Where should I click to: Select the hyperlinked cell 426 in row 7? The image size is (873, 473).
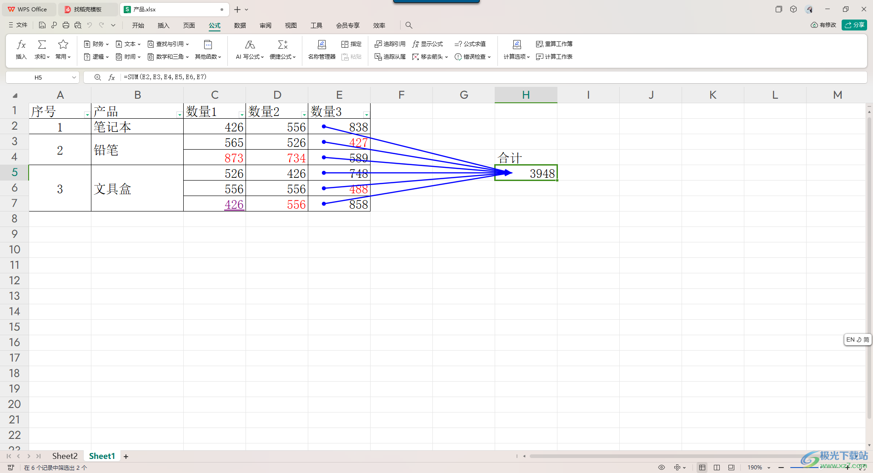point(215,204)
